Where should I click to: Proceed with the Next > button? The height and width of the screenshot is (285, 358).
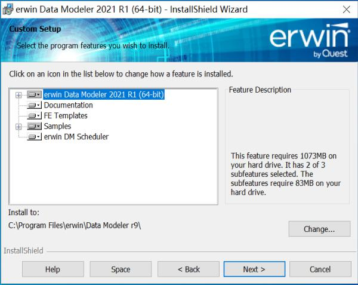coord(254,269)
